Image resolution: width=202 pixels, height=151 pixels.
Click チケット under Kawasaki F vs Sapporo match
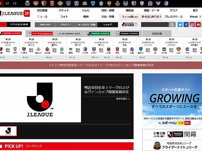95,58
